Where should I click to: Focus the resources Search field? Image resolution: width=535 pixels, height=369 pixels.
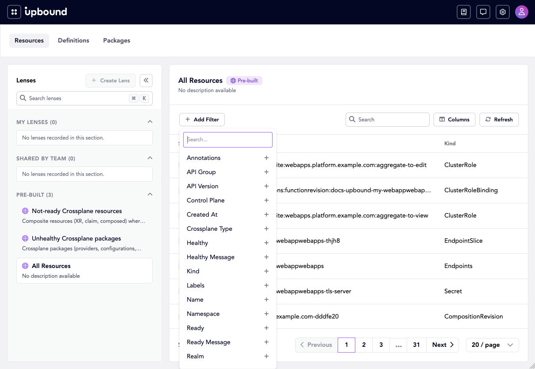(388, 120)
